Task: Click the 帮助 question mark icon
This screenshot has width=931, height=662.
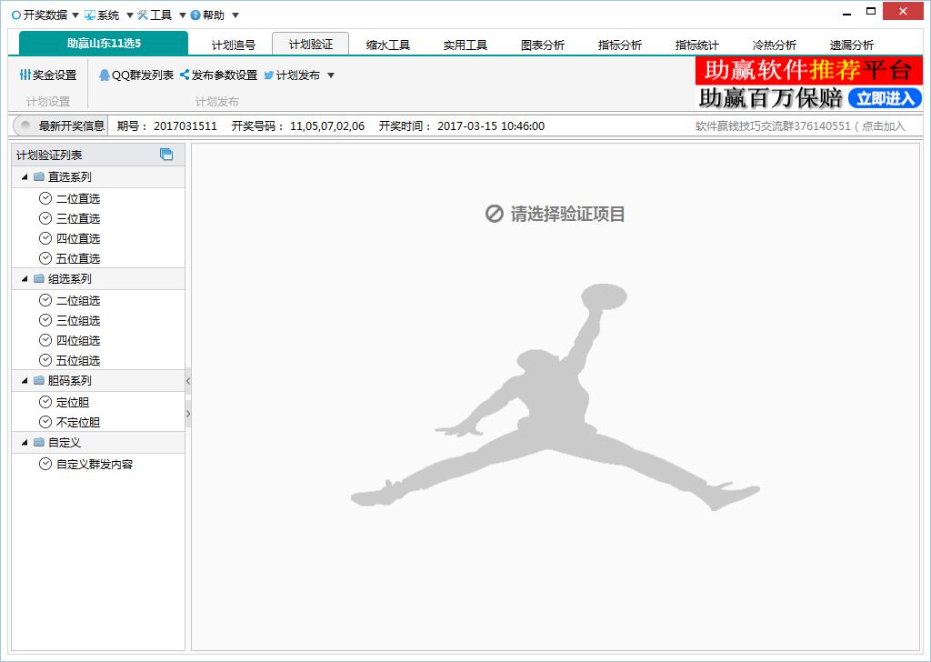Action: [x=195, y=15]
